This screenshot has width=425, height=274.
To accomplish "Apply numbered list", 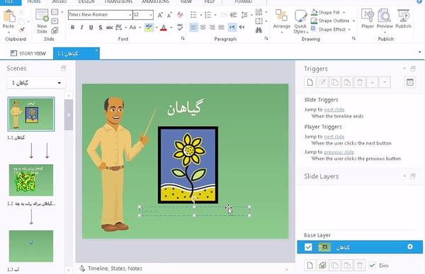I will [208, 15].
